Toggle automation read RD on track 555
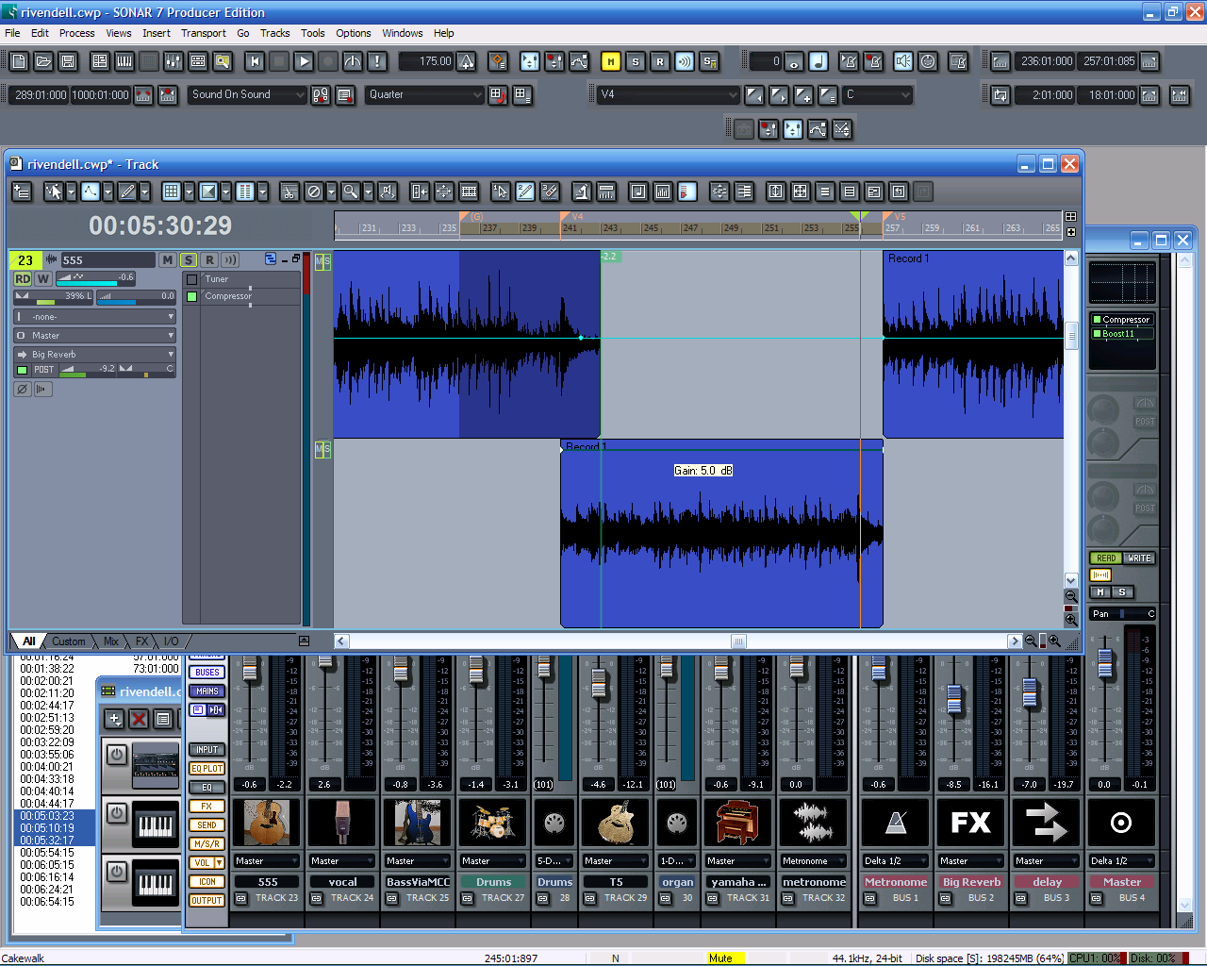Viewport: 1207px width, 966px height. pyautogui.click(x=23, y=279)
